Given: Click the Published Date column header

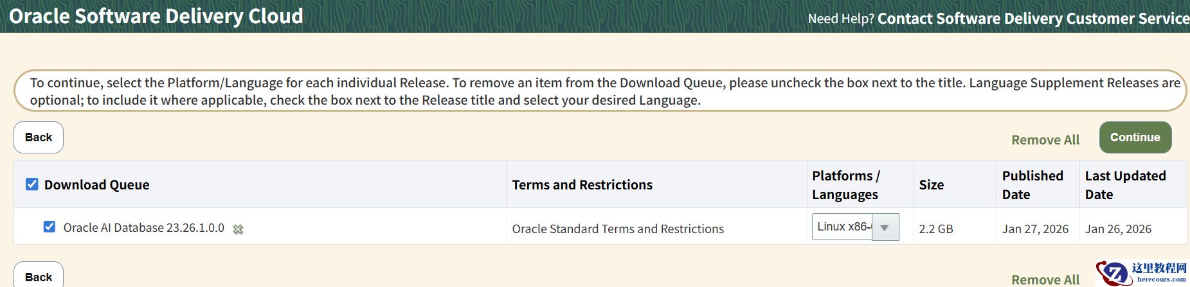Looking at the screenshot, I should pos(1032,185).
